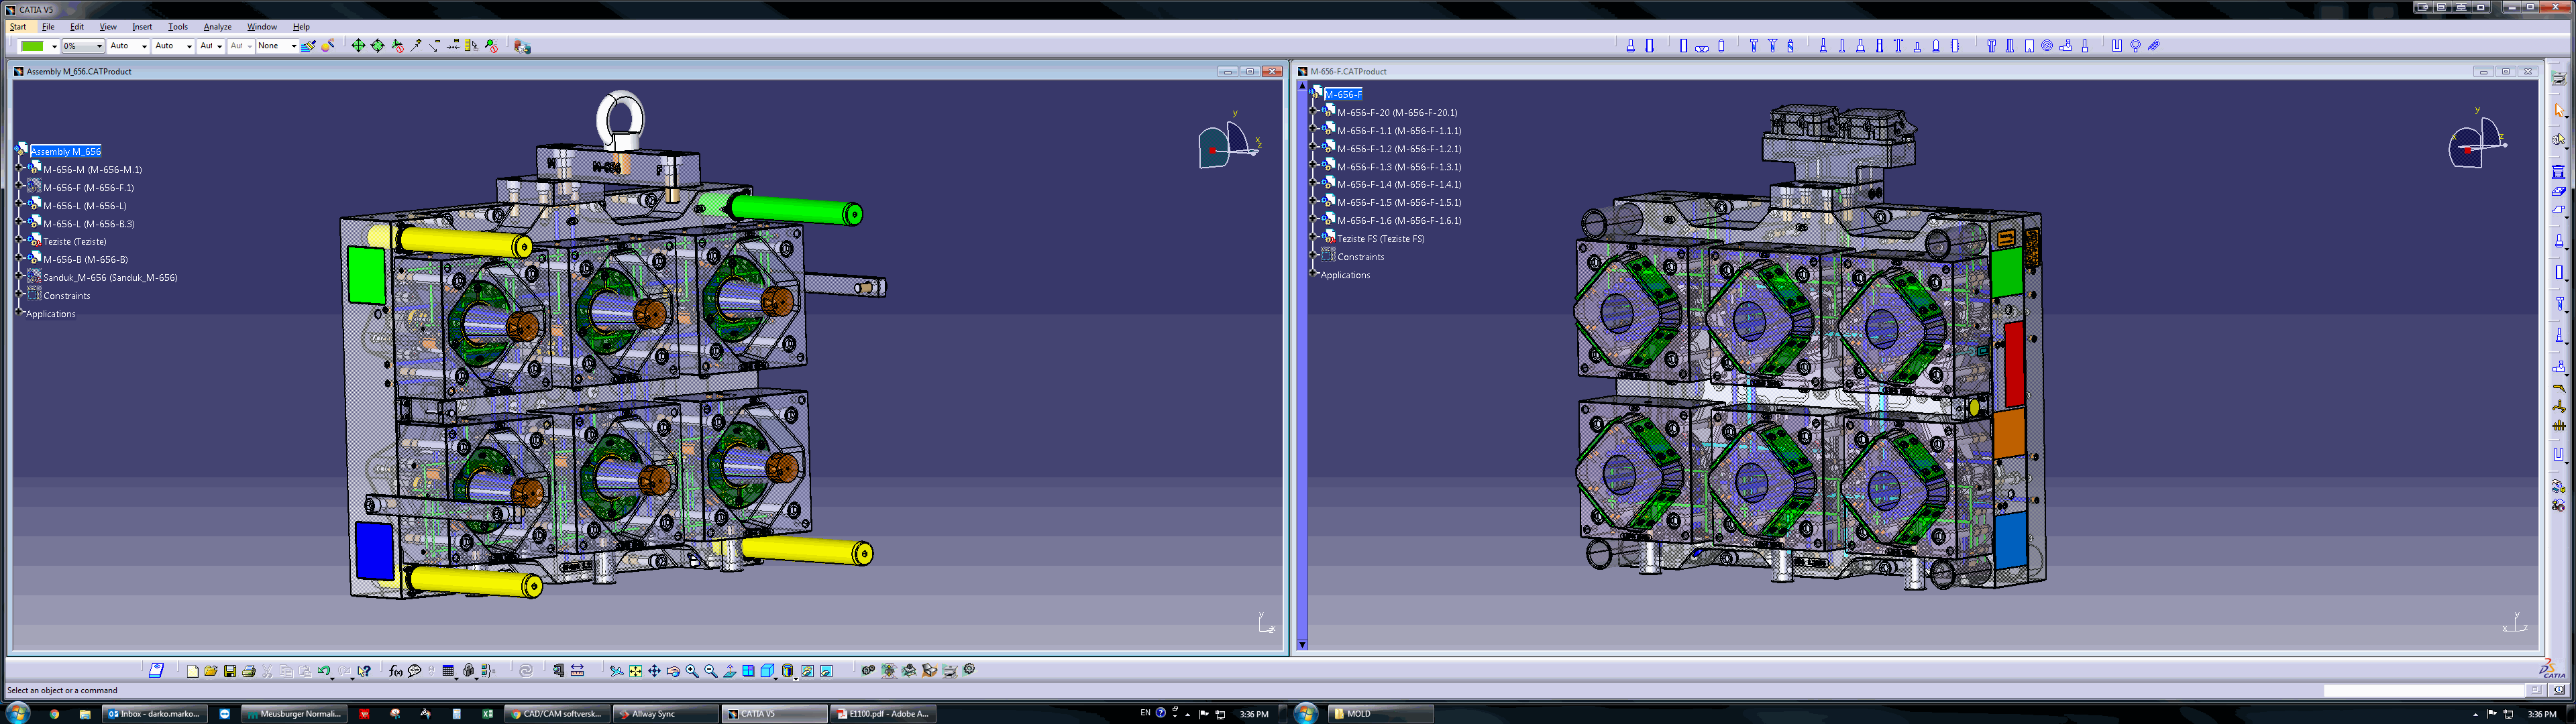Select Sanduk_M-656 in the assembly tree
This screenshot has height=724, width=2576.
[x=110, y=278]
